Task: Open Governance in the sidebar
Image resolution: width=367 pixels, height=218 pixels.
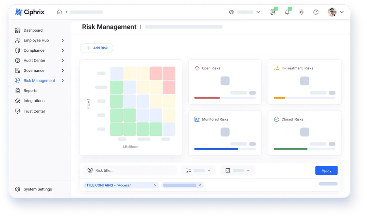Action: pos(34,70)
